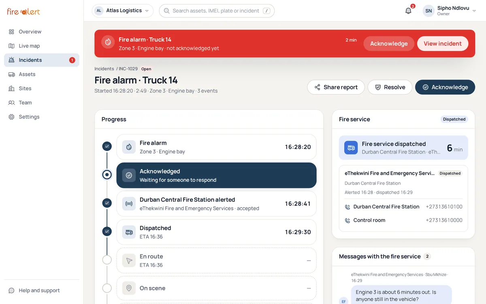Acknowledge the alarm from red banner
The width and height of the screenshot is (486, 304).
tap(389, 44)
